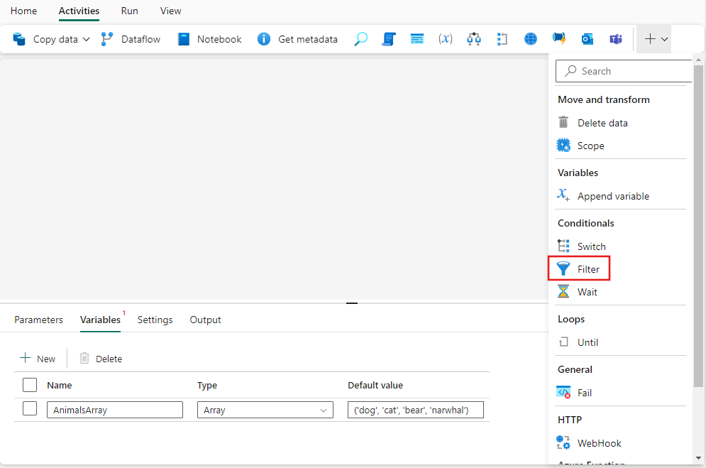The image size is (706, 468).
Task: Add an Outlook activity from the toolbar
Action: 588,39
